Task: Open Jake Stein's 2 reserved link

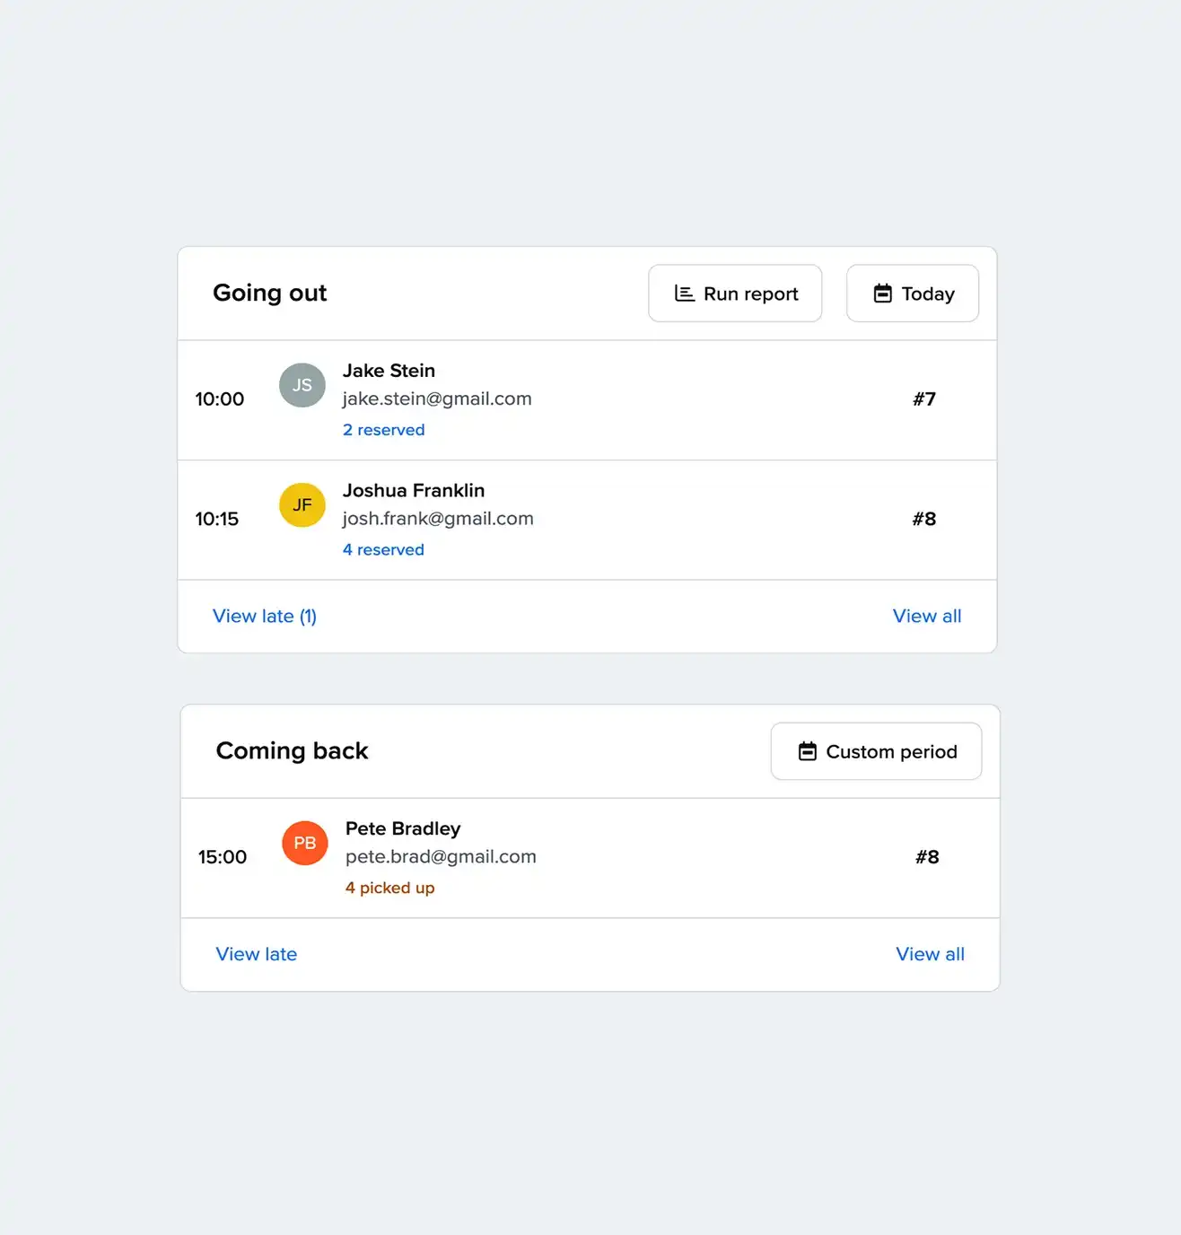Action: 384,430
